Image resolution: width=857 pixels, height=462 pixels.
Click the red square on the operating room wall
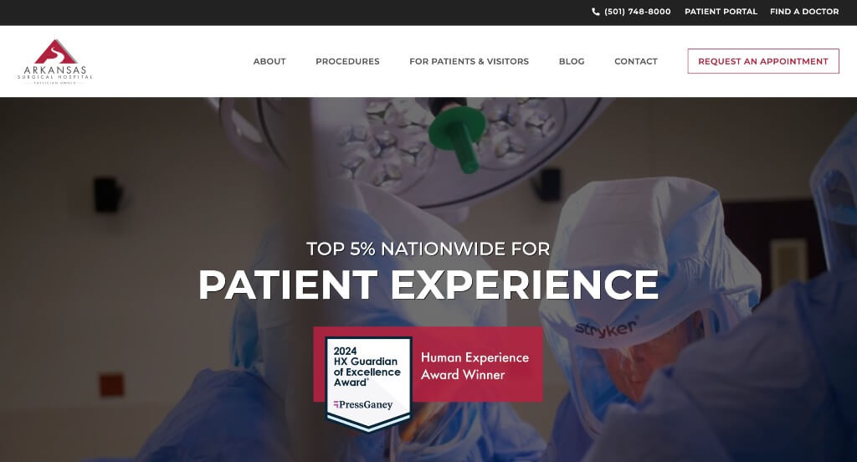tap(111, 384)
